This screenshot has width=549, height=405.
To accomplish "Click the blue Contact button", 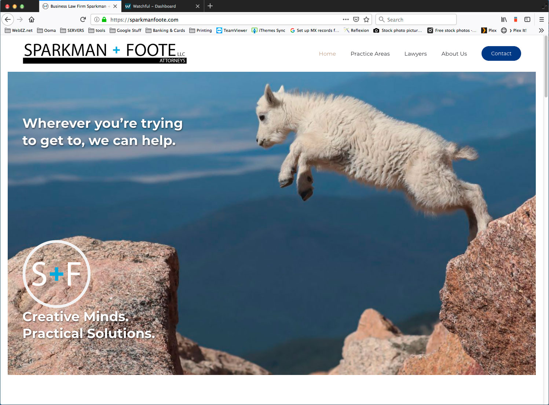I will point(501,53).
